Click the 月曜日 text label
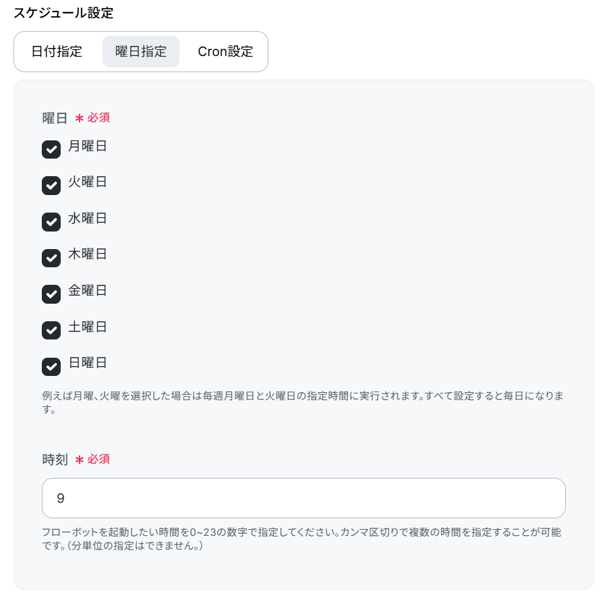Screen dimensions: 611x600 tap(87, 146)
